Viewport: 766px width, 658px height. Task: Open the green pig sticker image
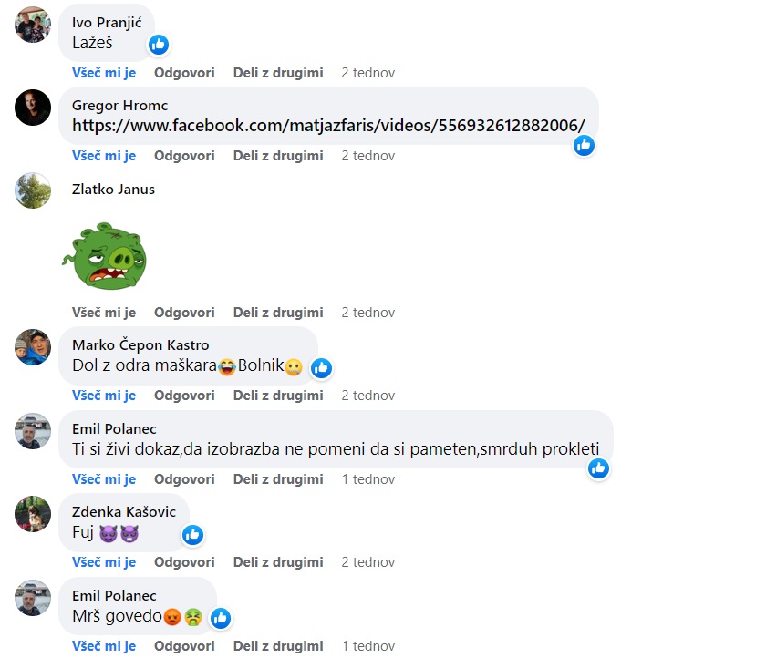(x=105, y=256)
